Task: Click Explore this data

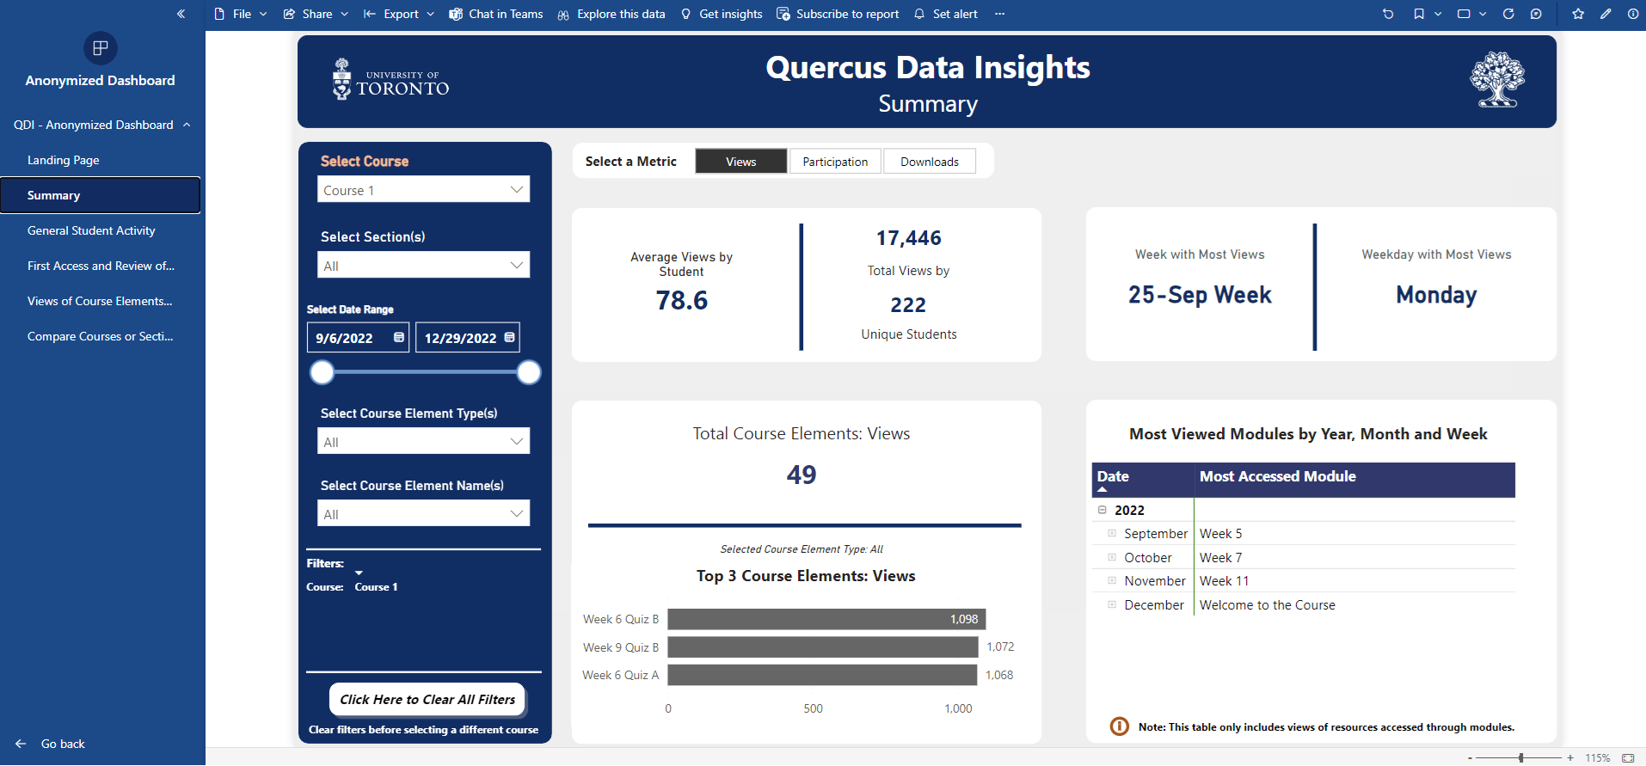Action: click(x=611, y=14)
